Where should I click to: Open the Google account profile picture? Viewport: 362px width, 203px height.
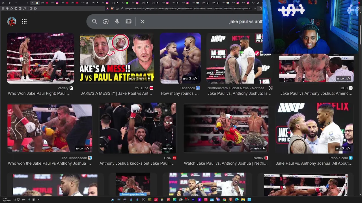click(x=12, y=21)
